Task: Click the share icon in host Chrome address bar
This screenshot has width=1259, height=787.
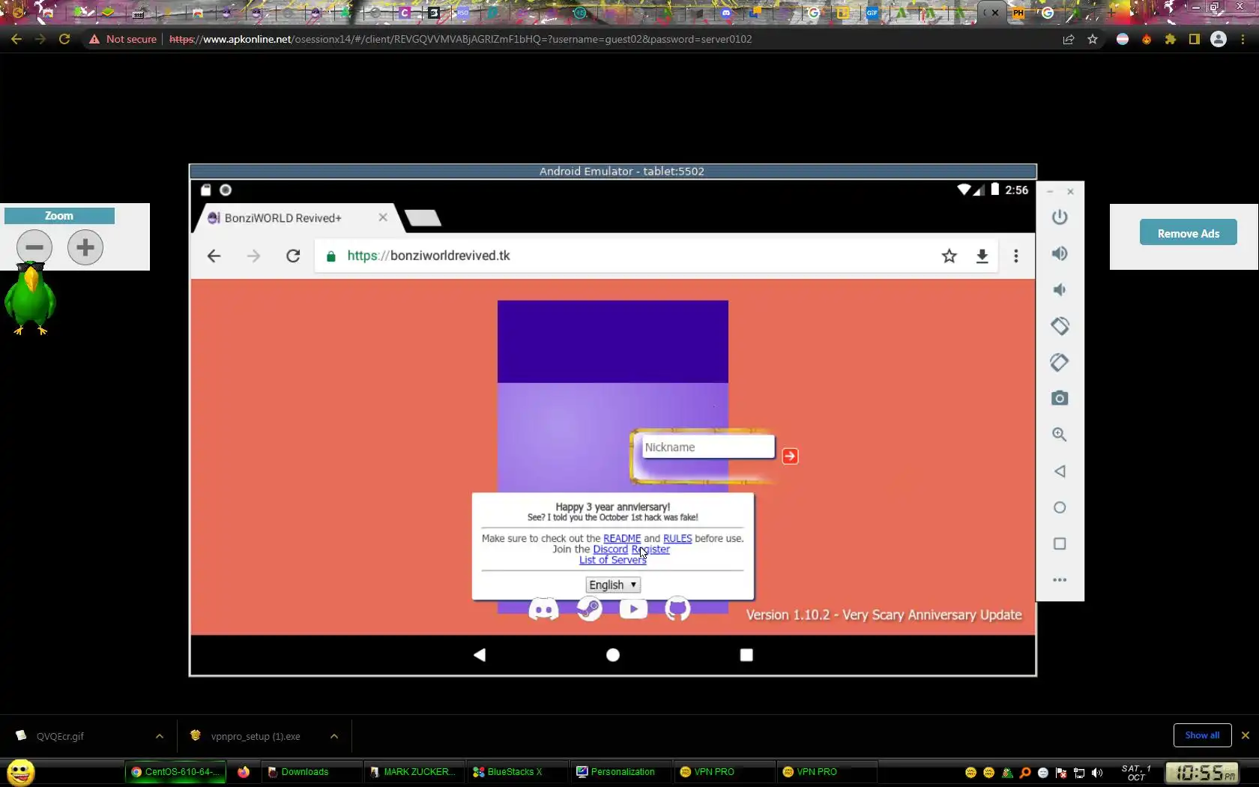Action: tap(1069, 39)
